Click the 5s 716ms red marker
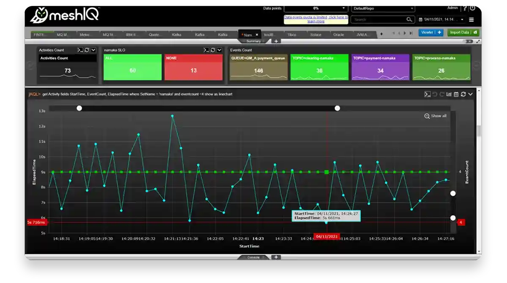Image resolution: width=507 pixels, height=283 pixels. pos(36,222)
